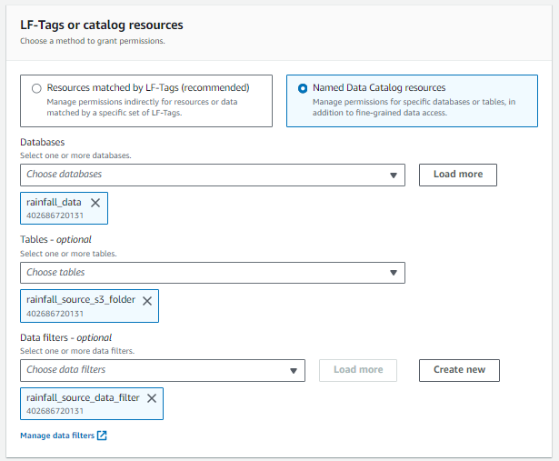Remove the rainfall_data database token

(95, 203)
